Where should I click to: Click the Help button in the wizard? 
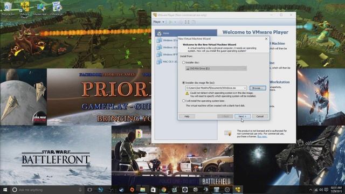tap(187, 116)
